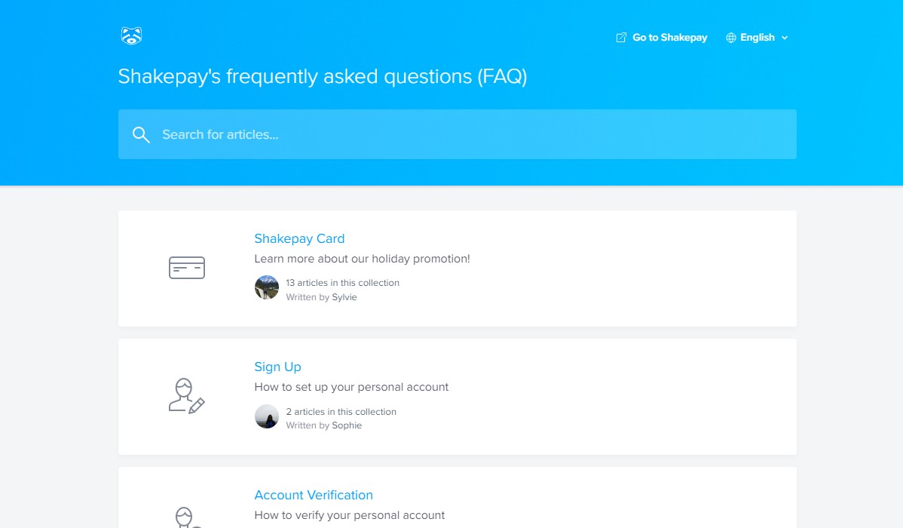This screenshot has width=903, height=528.
Task: Expand the English language chevron
Action: tap(785, 38)
